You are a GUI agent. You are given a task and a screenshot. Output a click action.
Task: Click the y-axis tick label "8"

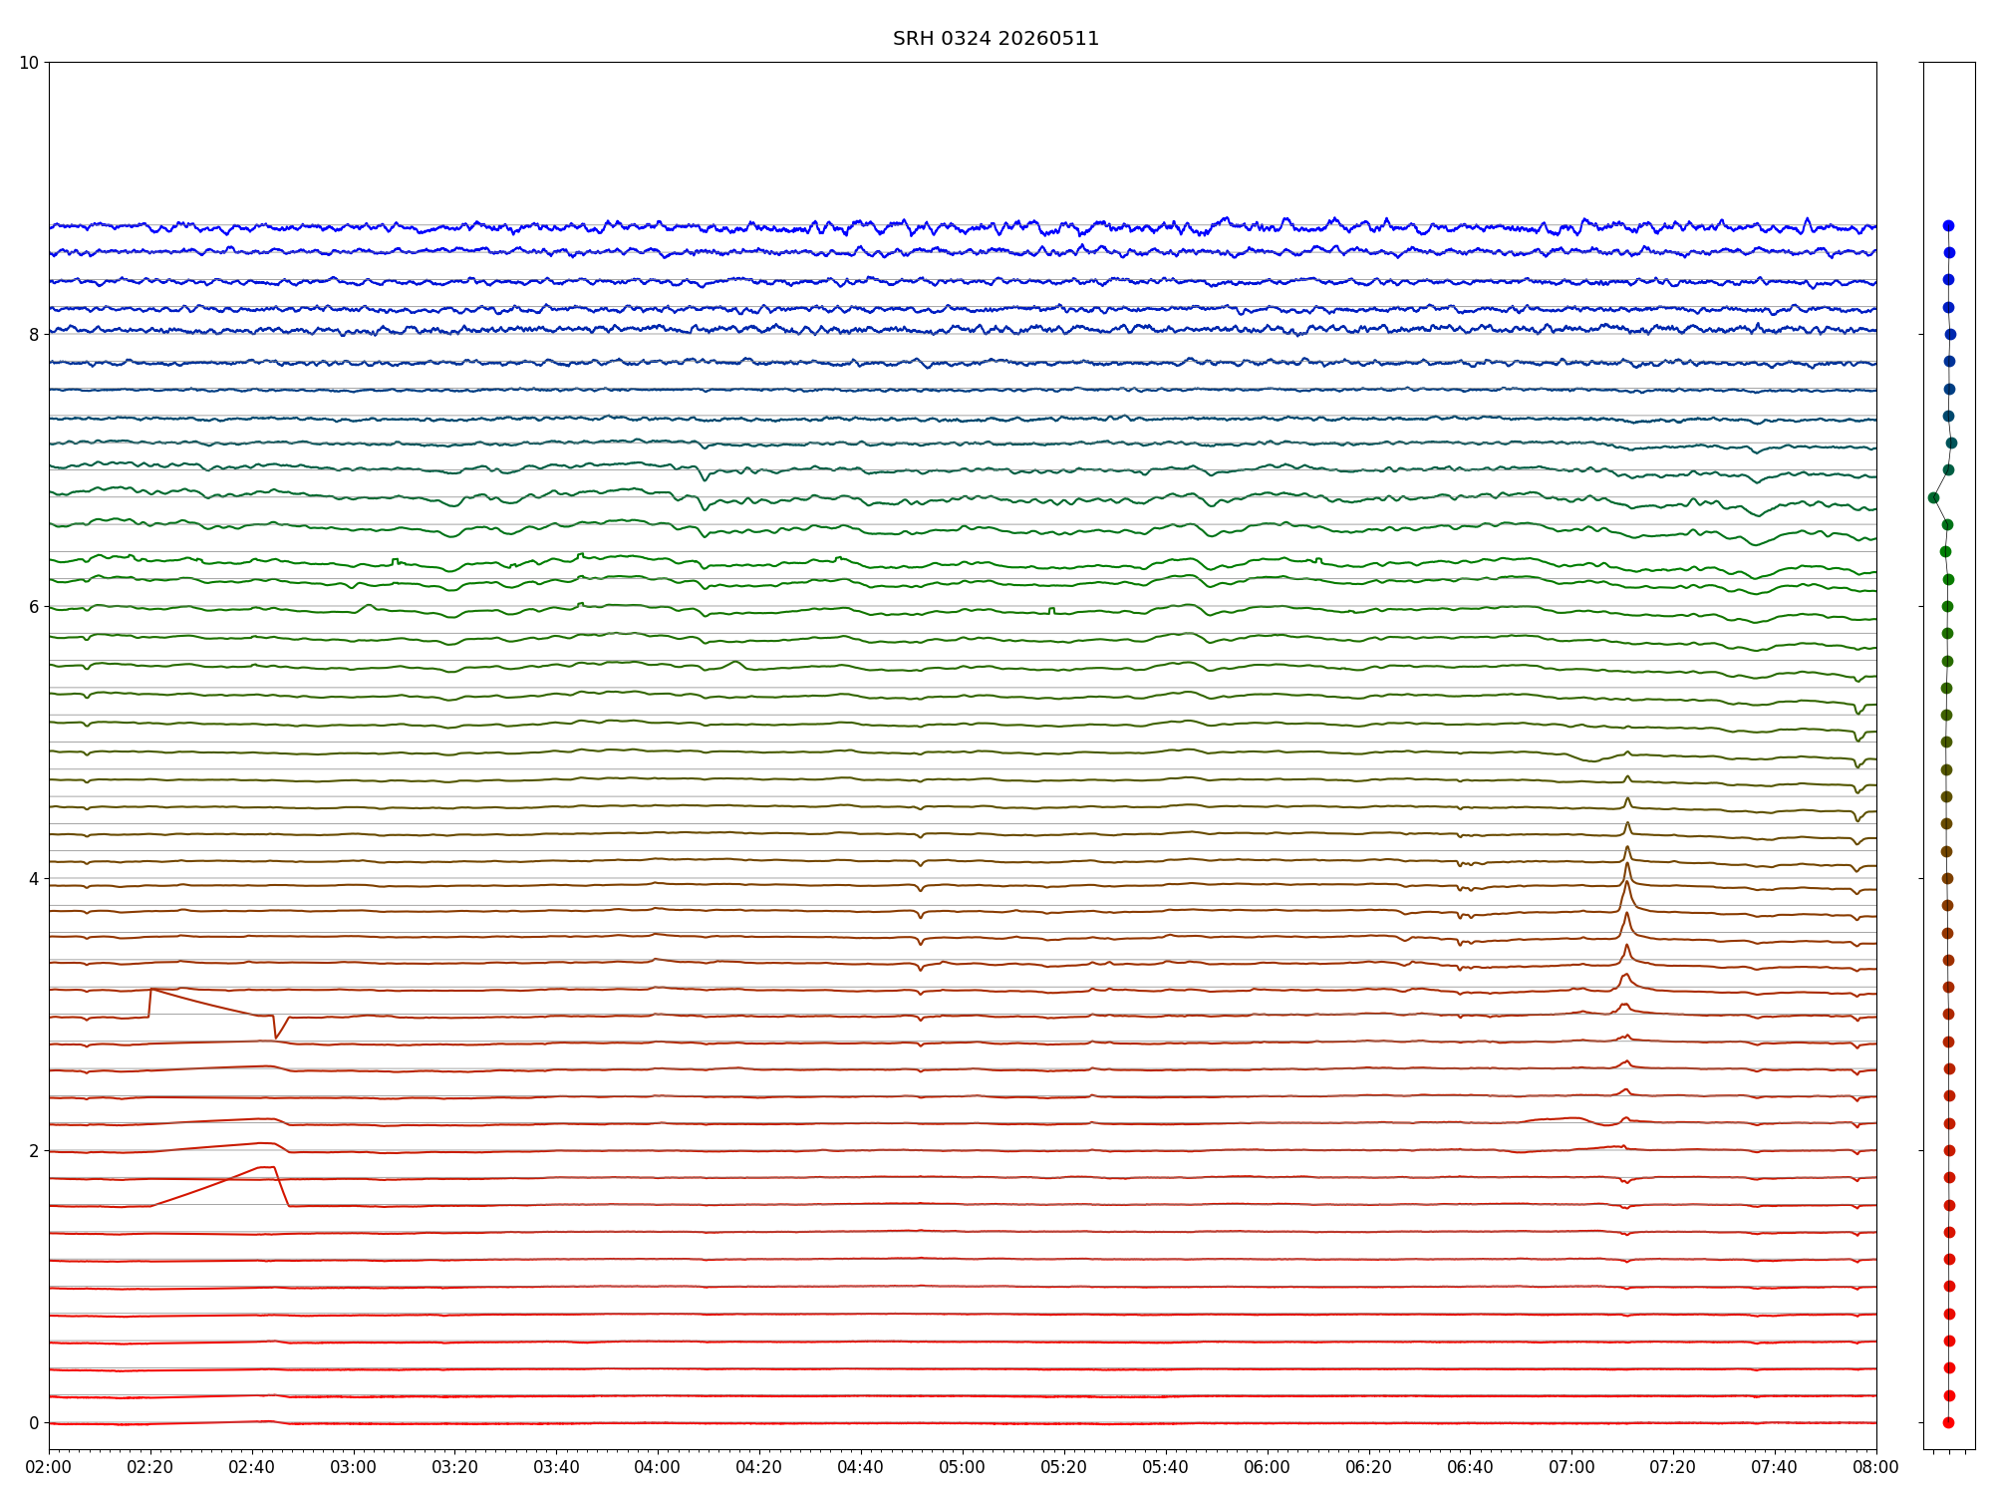(34, 335)
